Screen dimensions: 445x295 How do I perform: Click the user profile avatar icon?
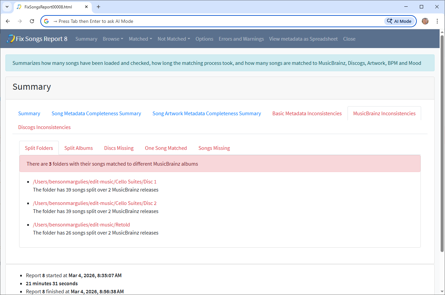pyautogui.click(x=425, y=21)
